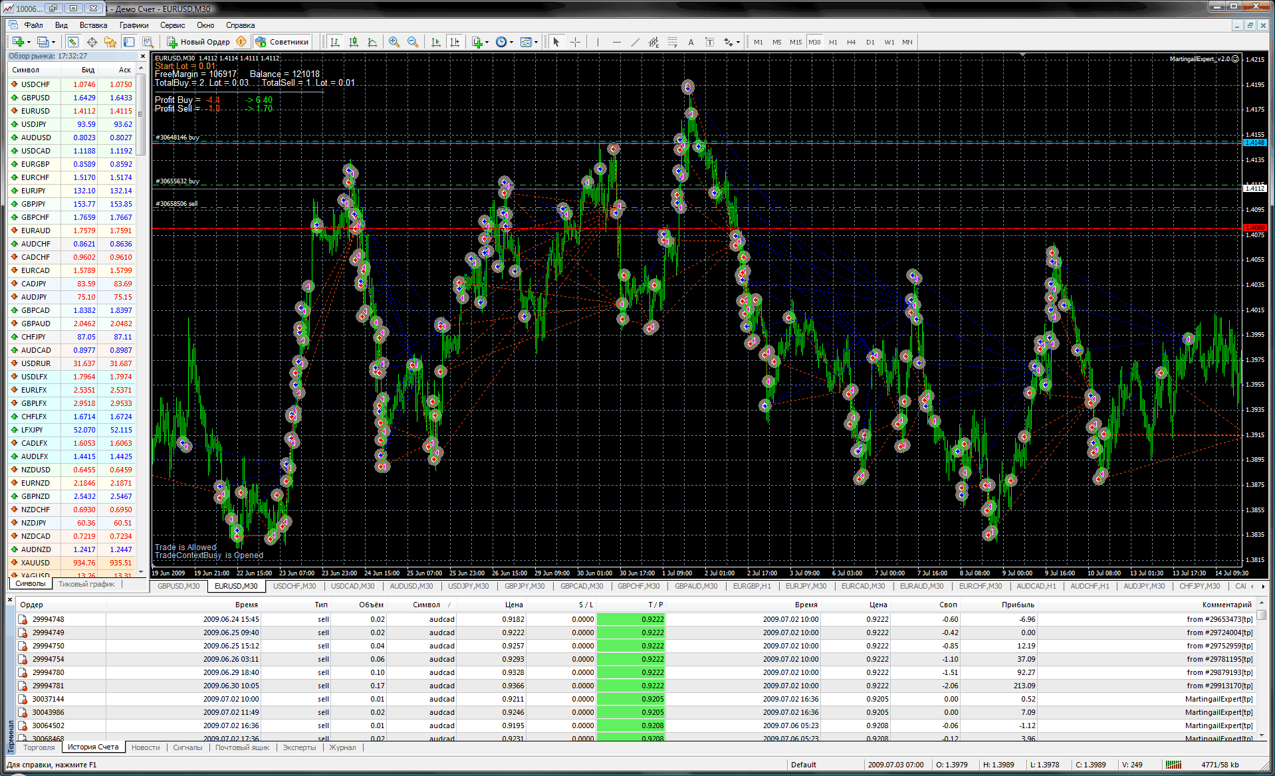Switch chart to candlesticks mode
Viewport: 1275px width, 776px height.
click(354, 42)
